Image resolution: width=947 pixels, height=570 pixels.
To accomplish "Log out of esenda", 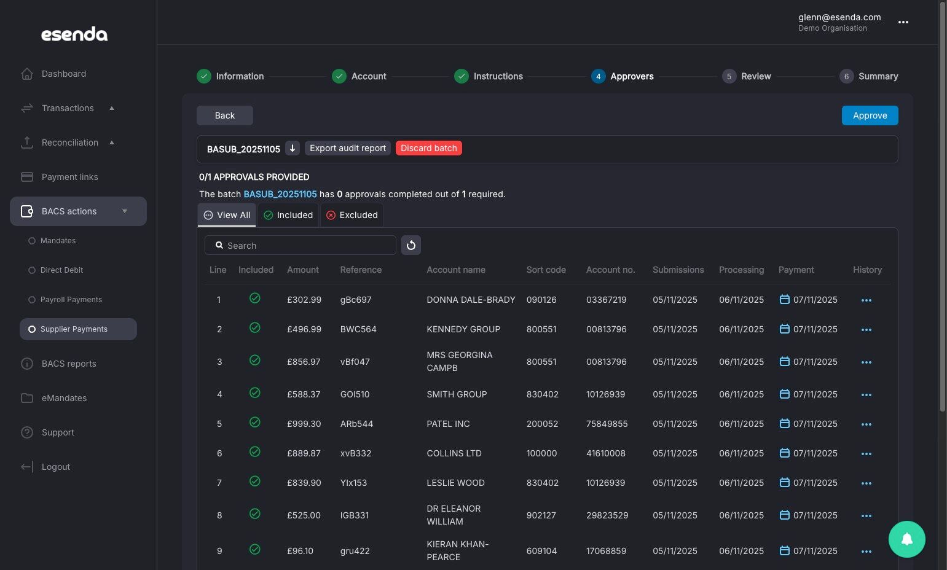I will click(x=55, y=467).
